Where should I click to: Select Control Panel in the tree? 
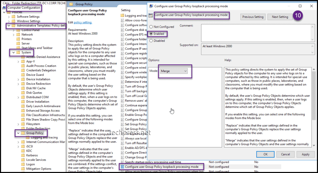pos(30,30)
